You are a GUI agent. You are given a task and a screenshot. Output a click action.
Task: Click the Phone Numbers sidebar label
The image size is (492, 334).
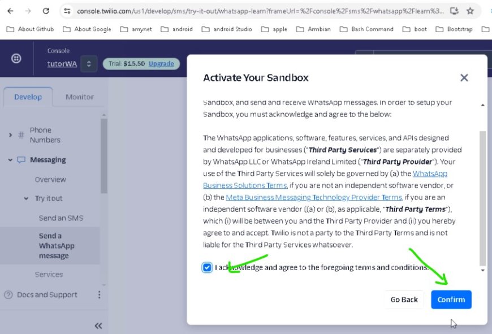(45, 135)
